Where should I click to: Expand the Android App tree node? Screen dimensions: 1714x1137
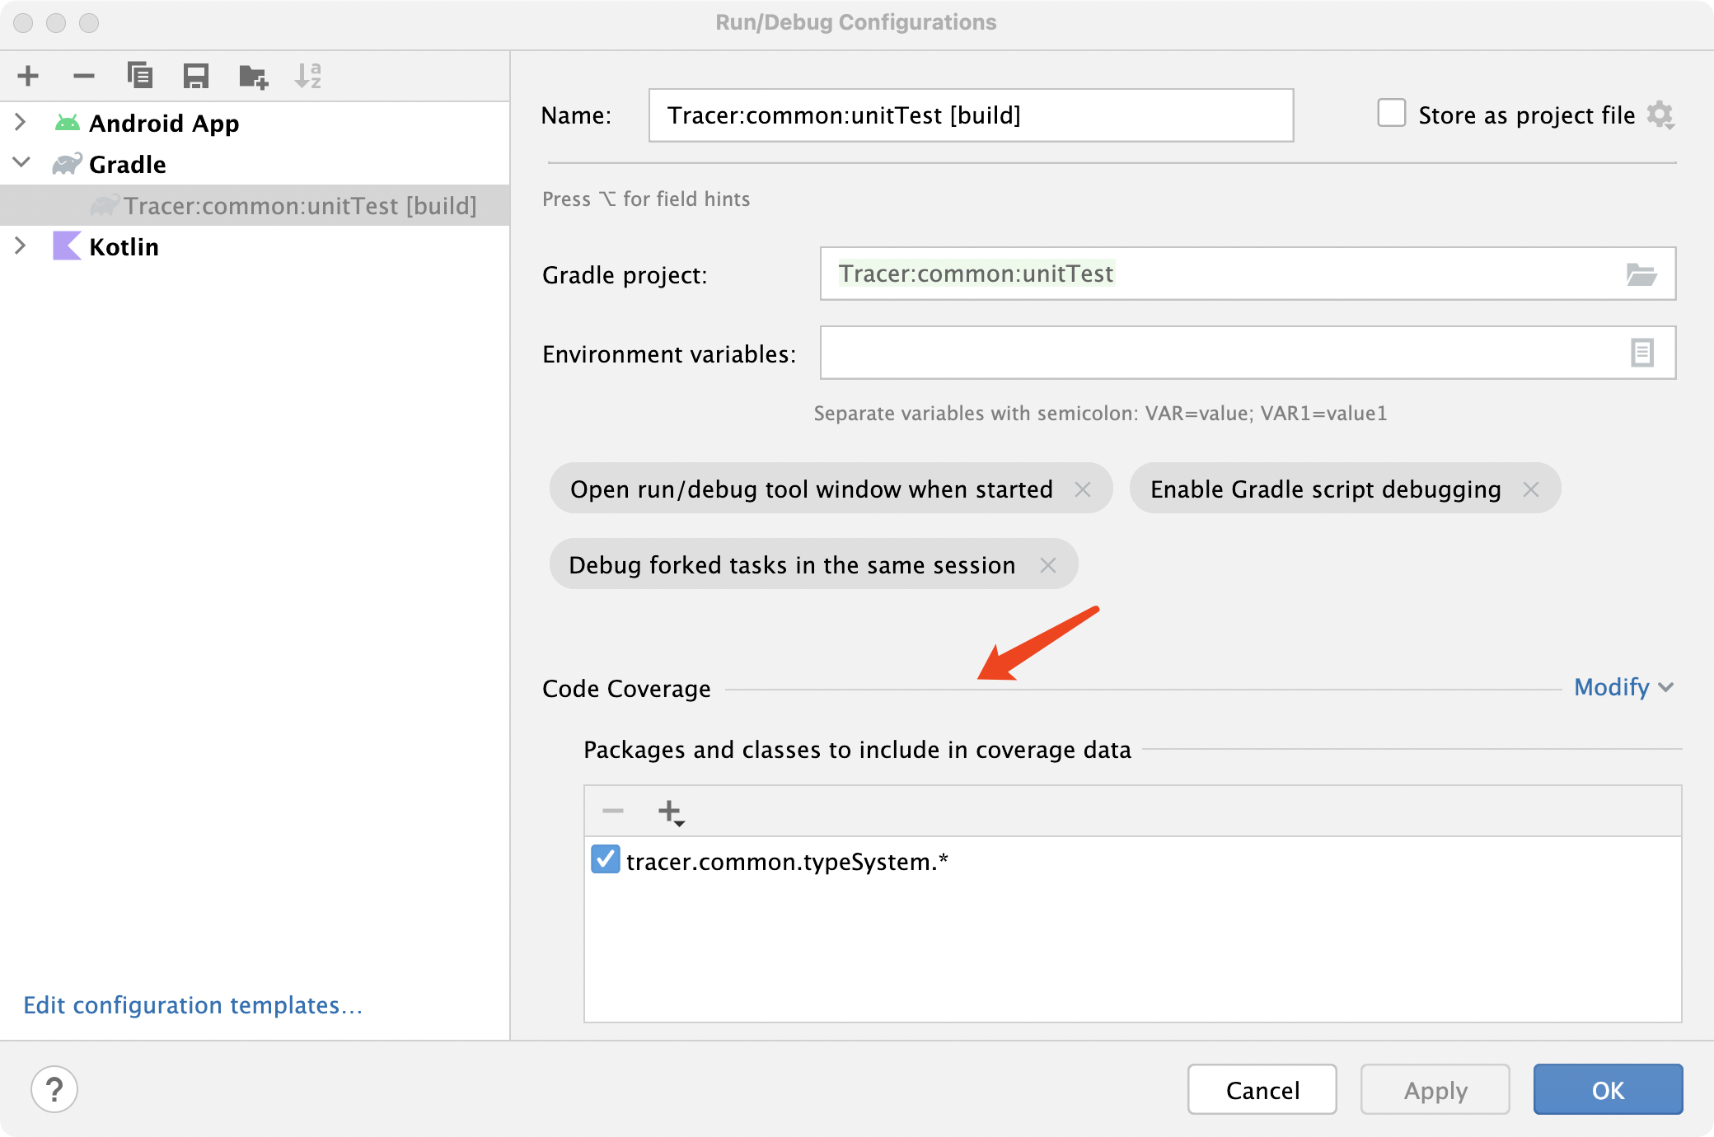click(20, 122)
